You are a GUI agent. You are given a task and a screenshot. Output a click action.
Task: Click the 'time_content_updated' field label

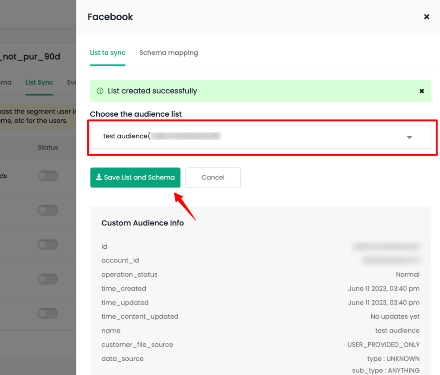pyautogui.click(x=140, y=317)
